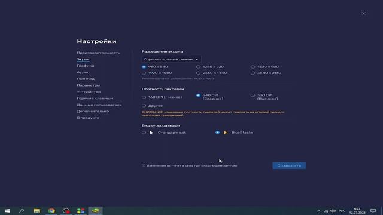Open the Геймпад settings section
383x215 pixels.
tap(86, 79)
